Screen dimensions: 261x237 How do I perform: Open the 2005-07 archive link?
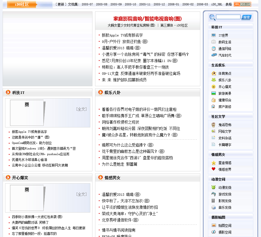[87, 5]
